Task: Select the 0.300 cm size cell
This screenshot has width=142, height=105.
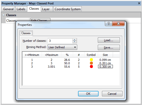Action: point(105,67)
